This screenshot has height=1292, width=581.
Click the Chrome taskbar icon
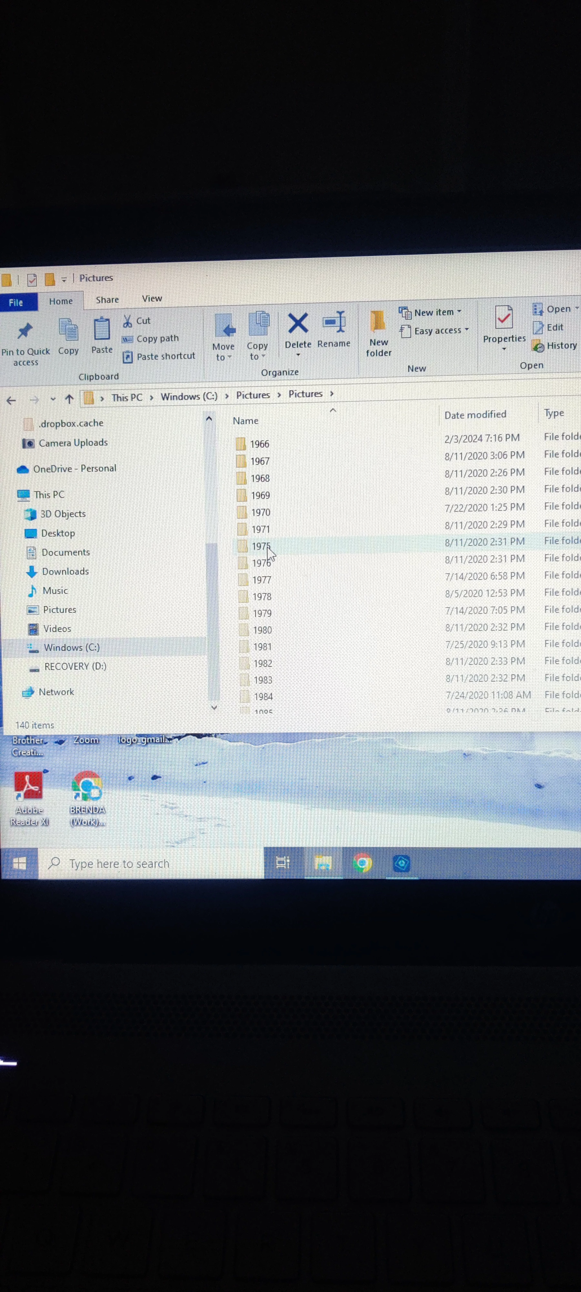362,863
